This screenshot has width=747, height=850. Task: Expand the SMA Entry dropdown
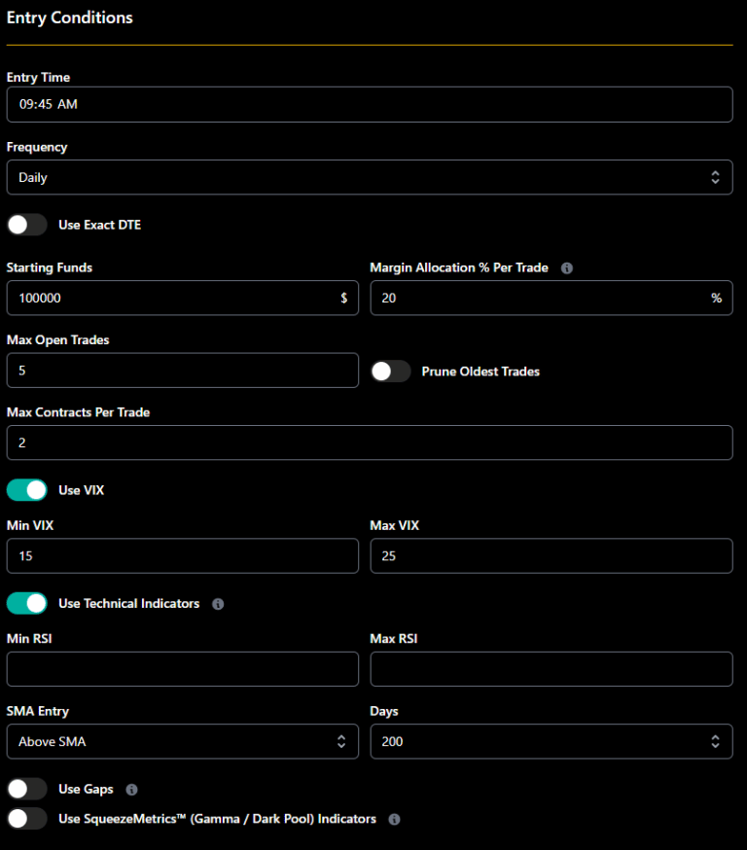click(182, 742)
